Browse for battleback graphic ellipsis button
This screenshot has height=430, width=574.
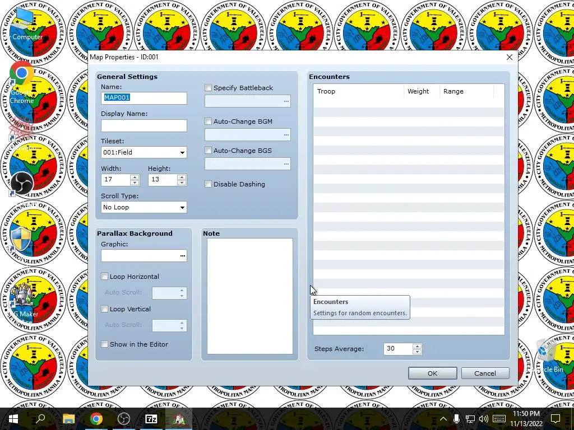[286, 101]
